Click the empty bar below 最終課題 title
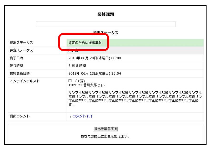This screenshot has height=148, width=211. pyautogui.click(x=105, y=24)
